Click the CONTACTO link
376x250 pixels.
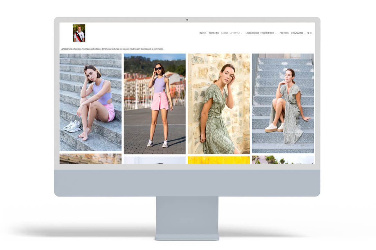[297, 33]
